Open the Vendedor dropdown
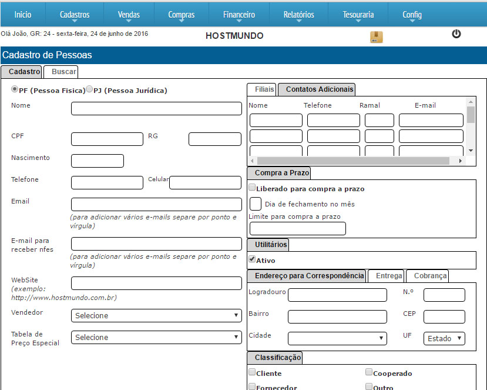The width and height of the screenshot is (487, 390). 156,316
